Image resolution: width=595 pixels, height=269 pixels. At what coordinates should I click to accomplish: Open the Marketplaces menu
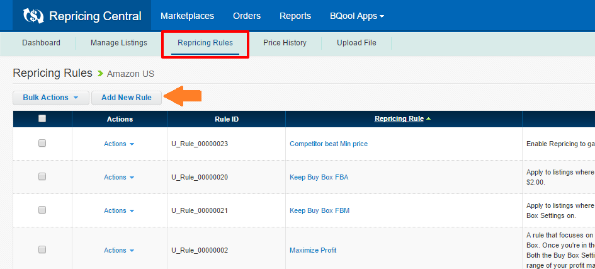pyautogui.click(x=187, y=16)
